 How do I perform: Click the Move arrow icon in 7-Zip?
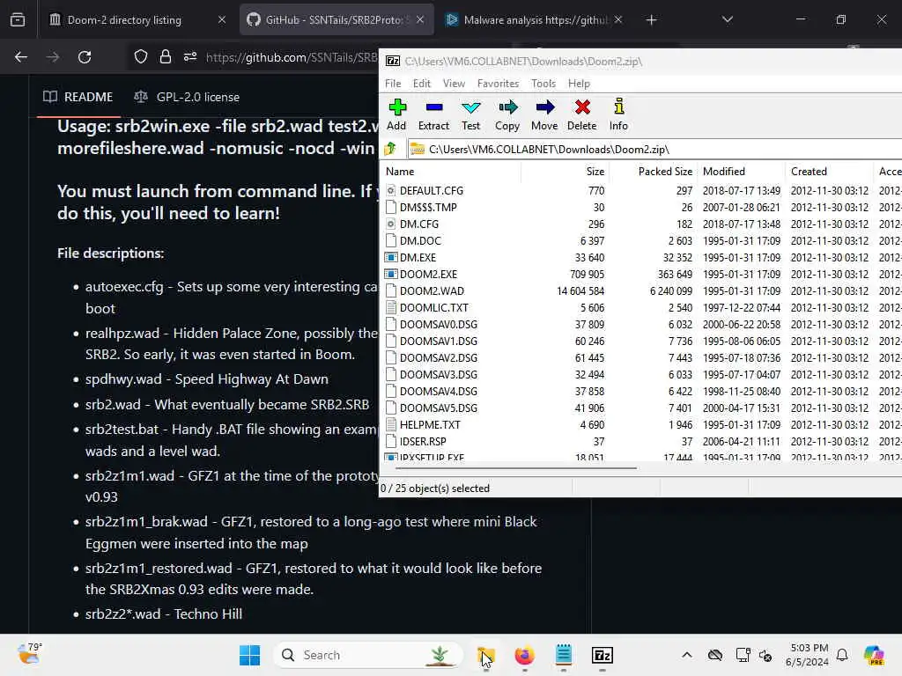544,115
